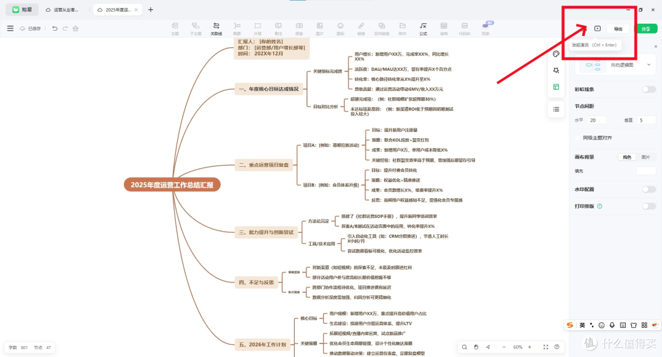This screenshot has height=357, width=662.
Task: Toggle the 水印配置 watermark switch
Action: (x=649, y=190)
